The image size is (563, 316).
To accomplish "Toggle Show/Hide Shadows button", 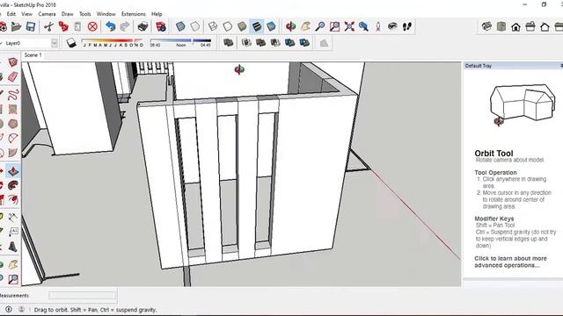I will click(x=71, y=43).
